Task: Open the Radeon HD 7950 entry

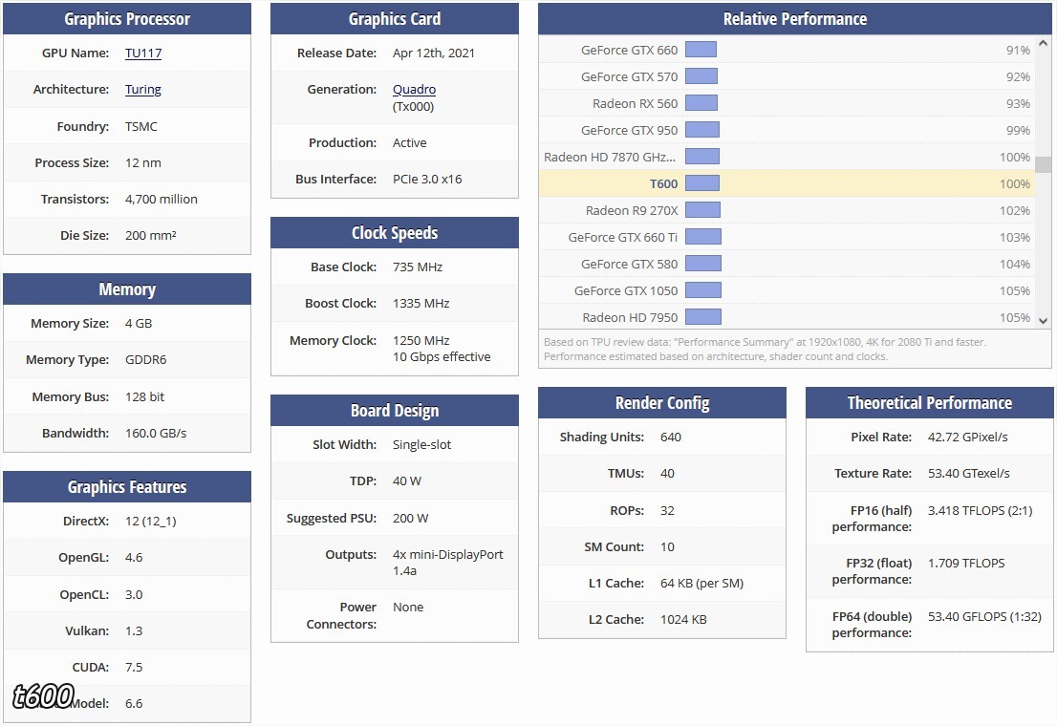Action: click(x=630, y=318)
